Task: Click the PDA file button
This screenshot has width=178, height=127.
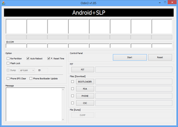Action: tap(85, 89)
